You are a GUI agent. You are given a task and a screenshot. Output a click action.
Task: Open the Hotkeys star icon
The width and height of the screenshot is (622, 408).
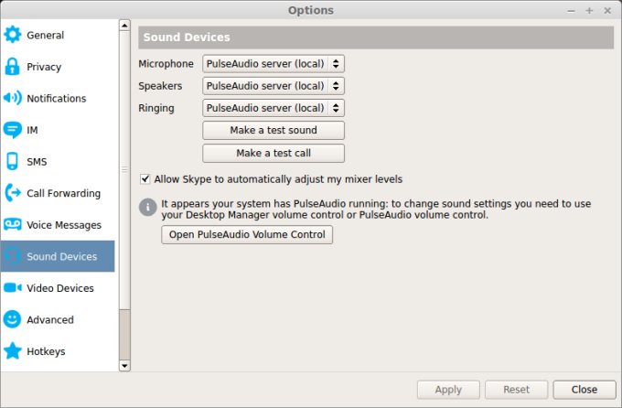13,351
